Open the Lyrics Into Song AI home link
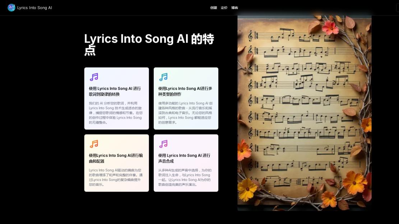 pos(30,8)
